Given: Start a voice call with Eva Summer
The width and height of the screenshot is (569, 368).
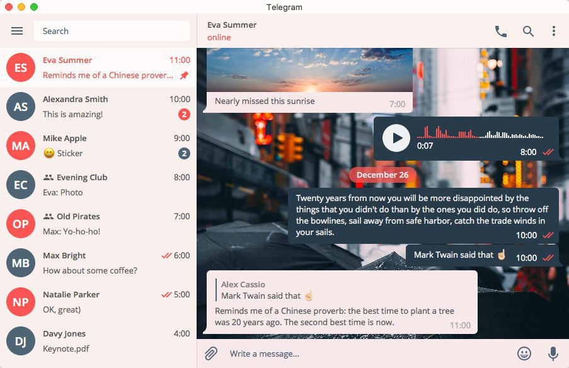Looking at the screenshot, I should 501,30.
